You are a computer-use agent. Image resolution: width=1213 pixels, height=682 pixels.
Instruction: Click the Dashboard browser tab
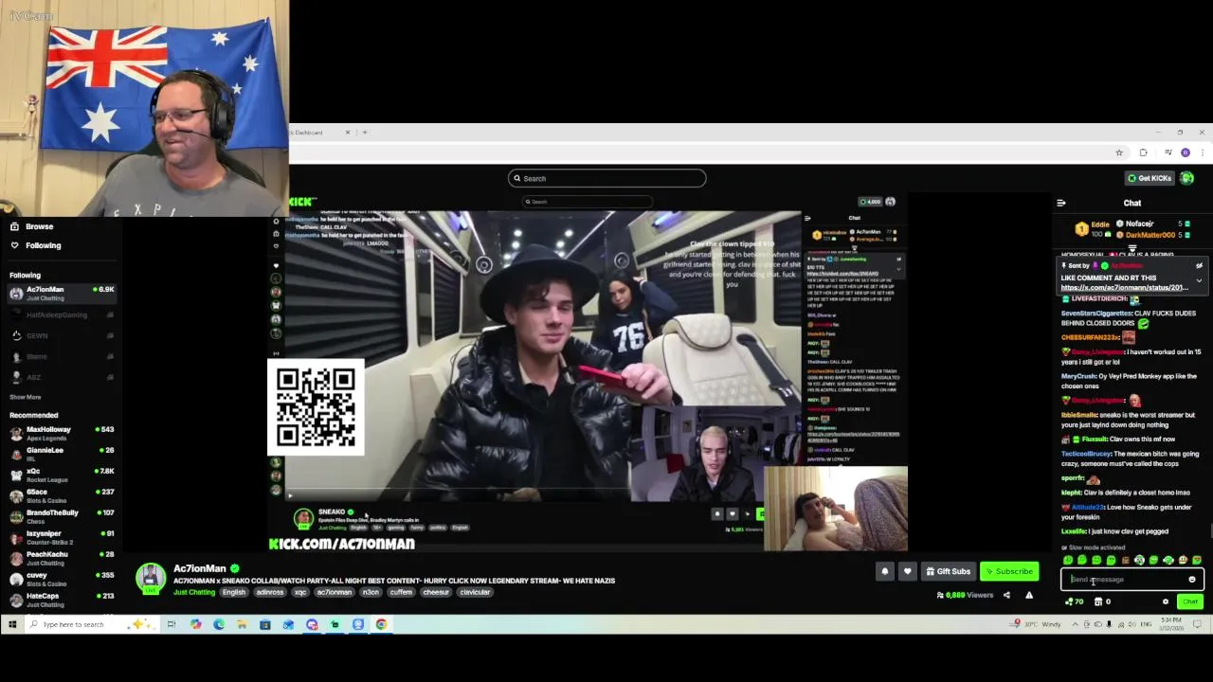(319, 133)
